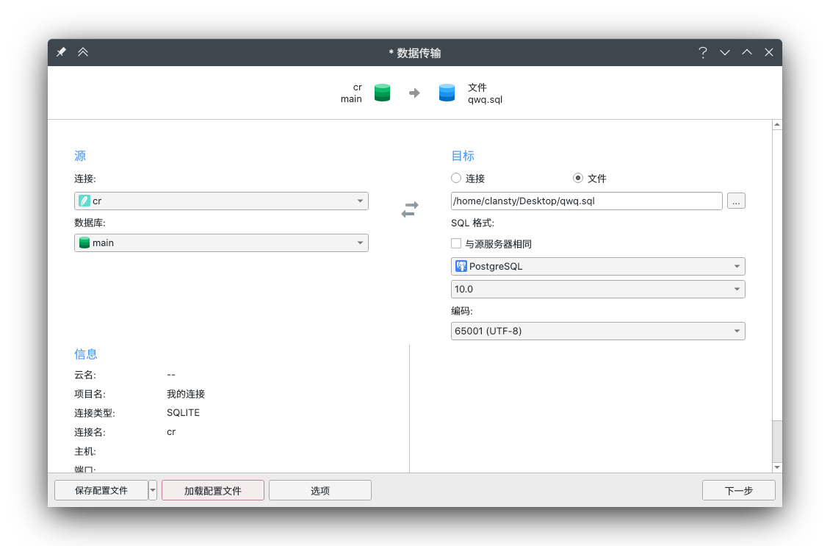Image resolution: width=830 pixels, height=546 pixels.
Task: Select the 文件 radio button for target
Action: coord(578,178)
